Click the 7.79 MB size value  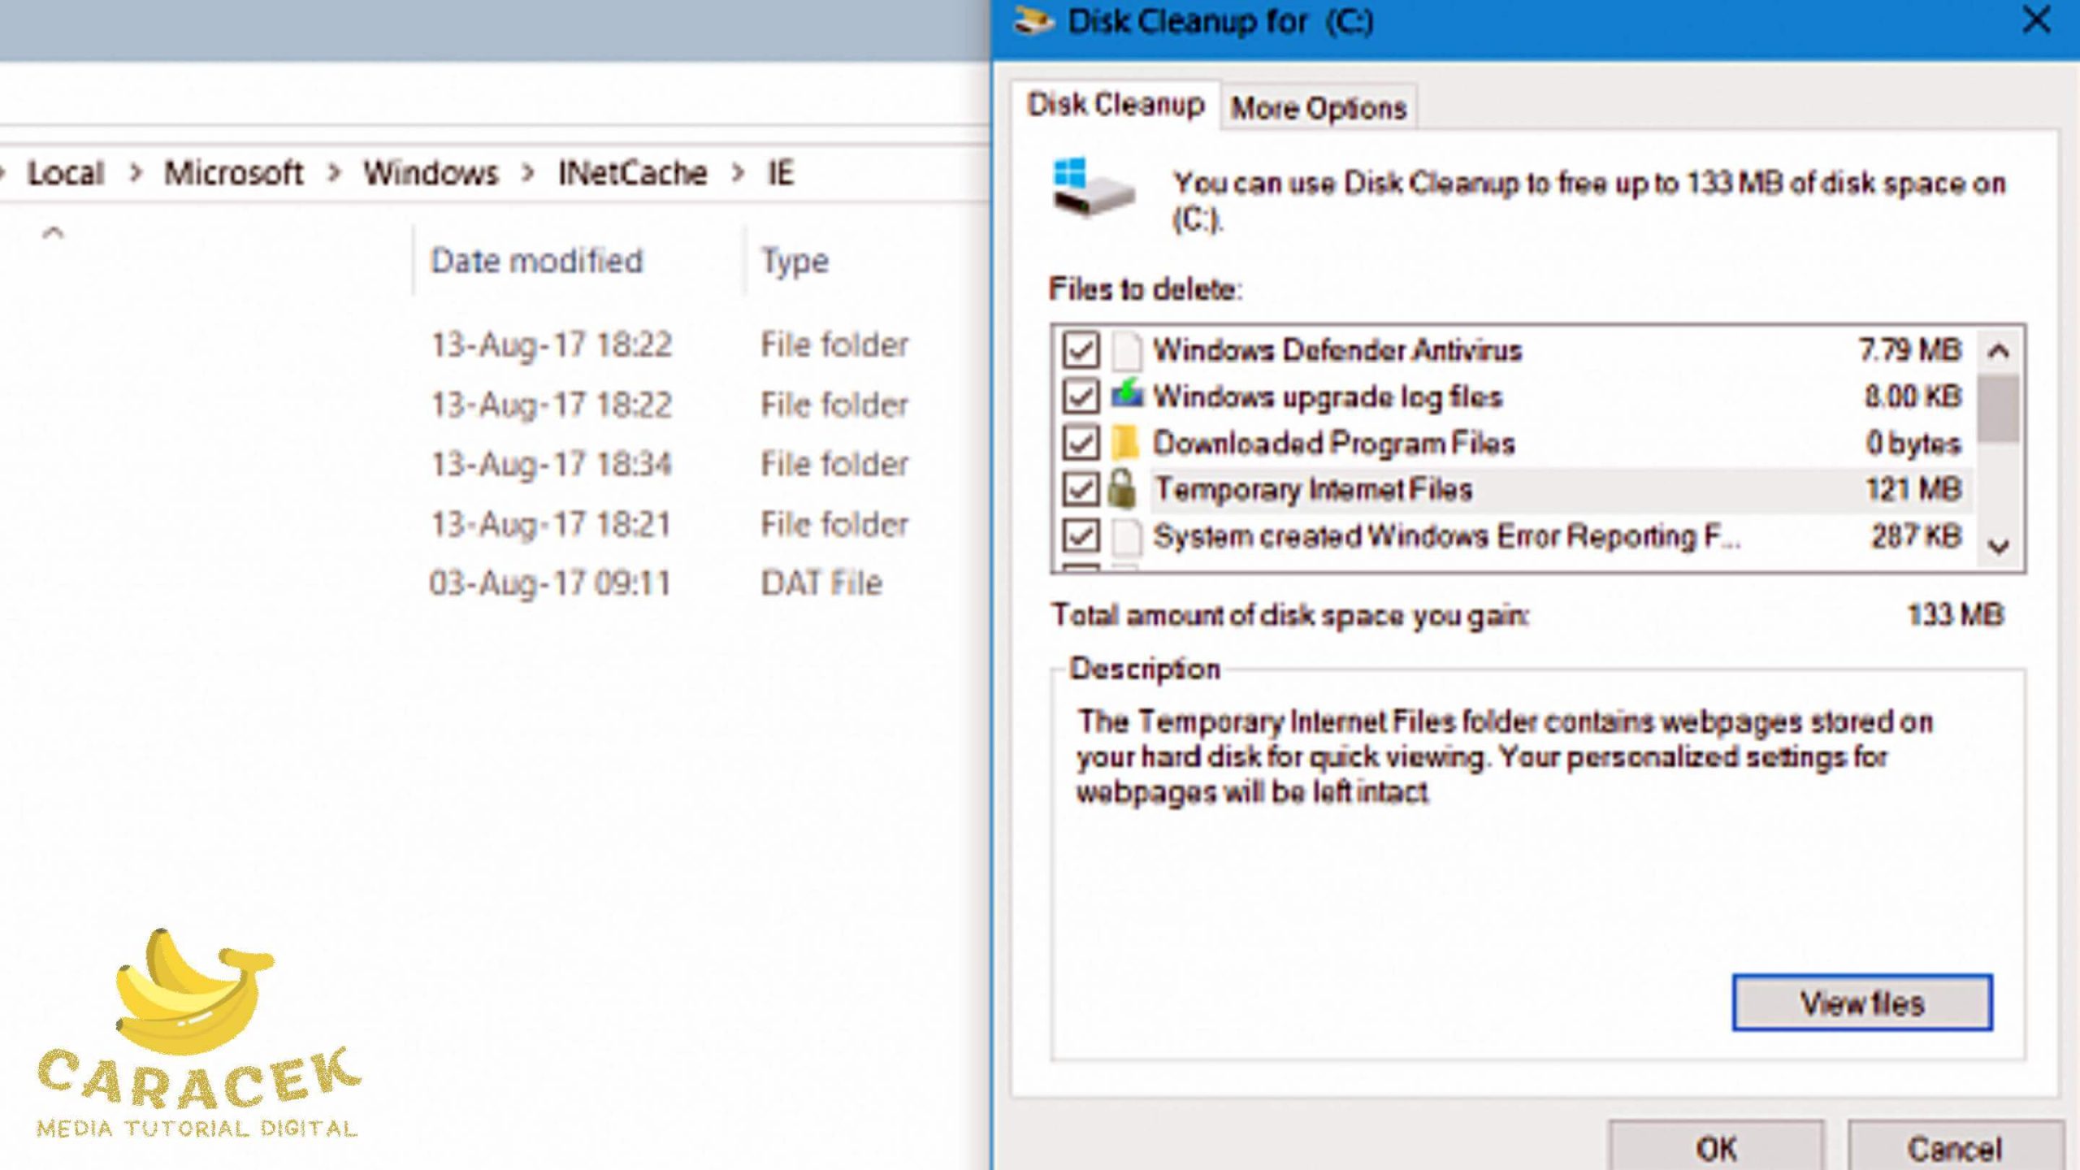point(1910,350)
